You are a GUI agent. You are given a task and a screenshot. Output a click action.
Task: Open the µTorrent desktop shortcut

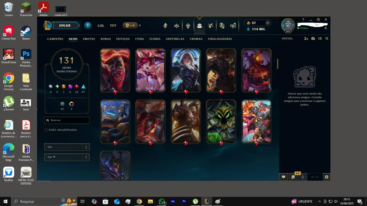pos(9,103)
